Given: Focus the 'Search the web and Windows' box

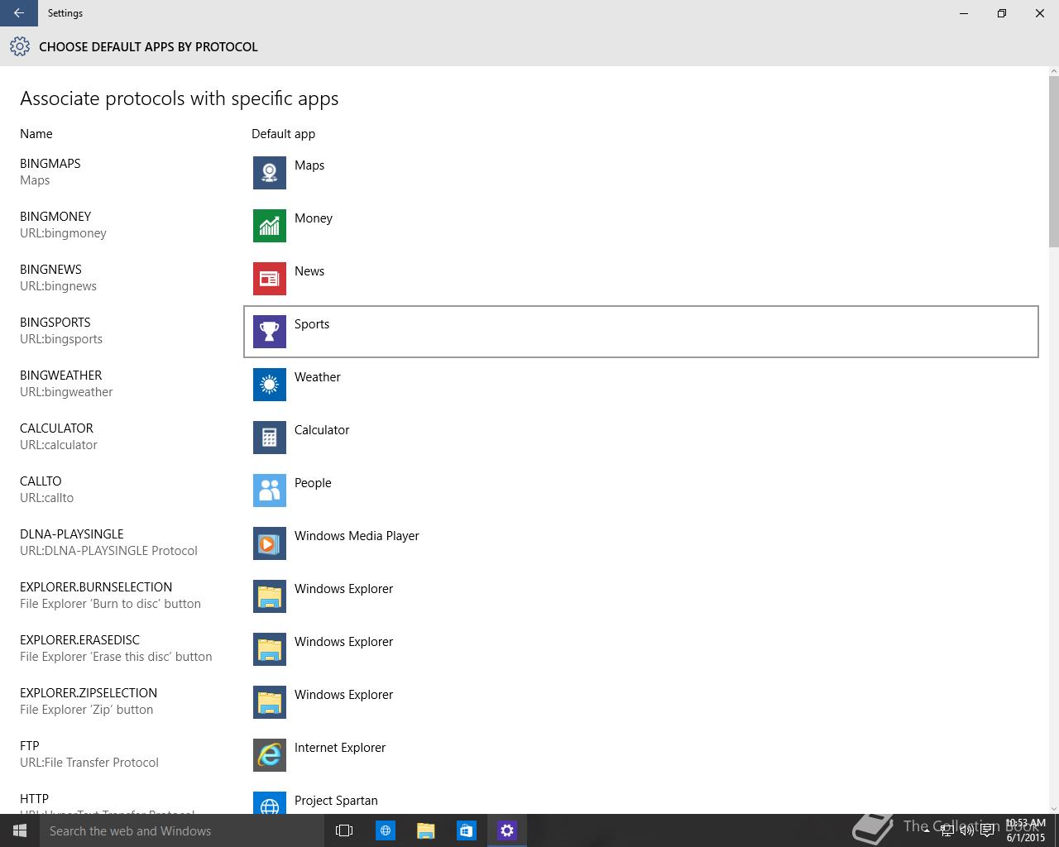Looking at the screenshot, I should pos(182,830).
